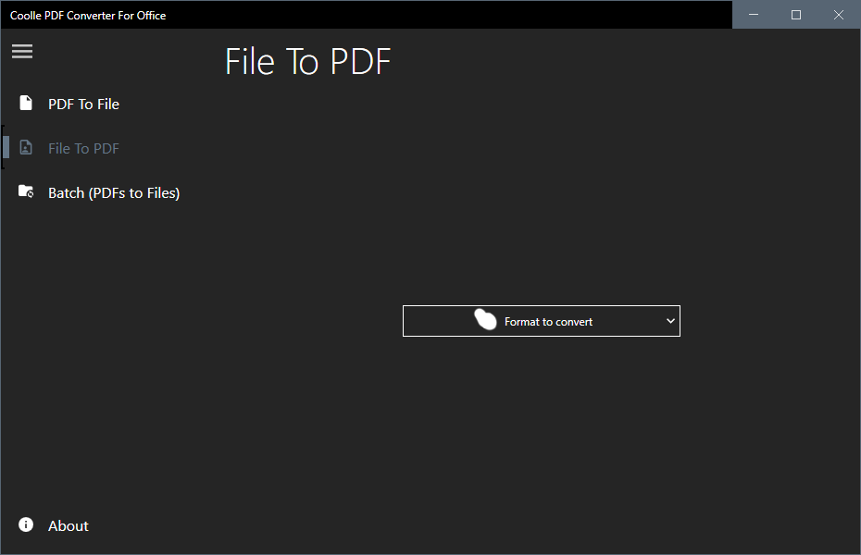Click the File To PDF page icon

(26, 148)
